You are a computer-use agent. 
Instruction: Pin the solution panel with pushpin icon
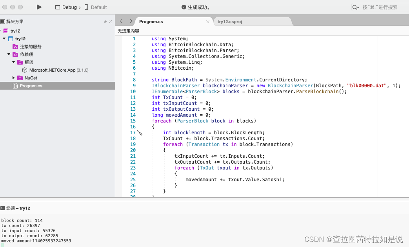[105, 22]
